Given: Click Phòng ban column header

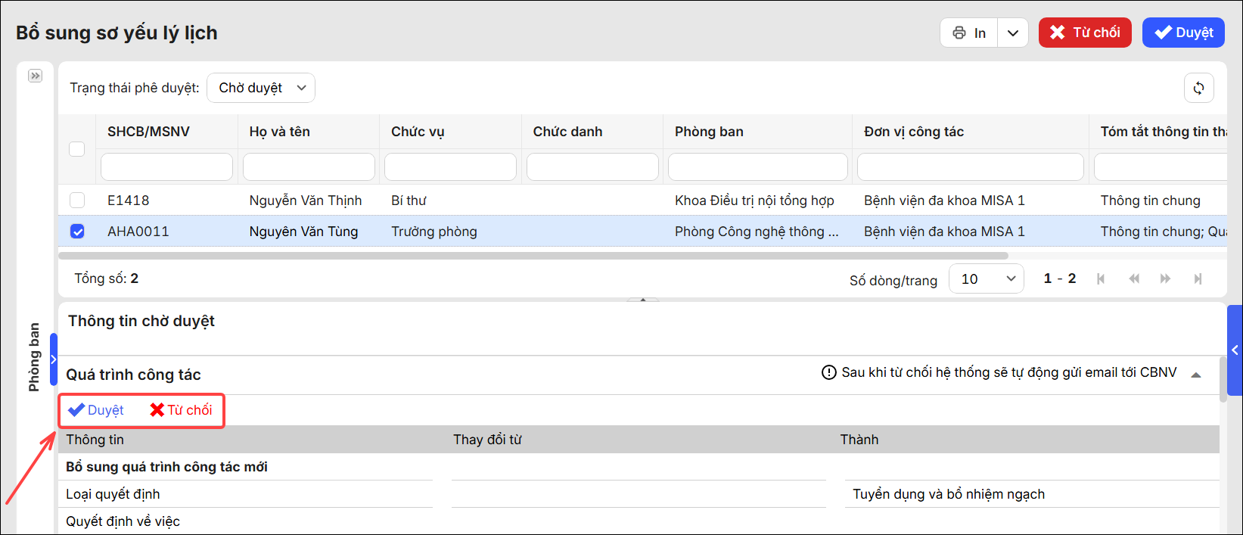Looking at the screenshot, I should pos(709,132).
